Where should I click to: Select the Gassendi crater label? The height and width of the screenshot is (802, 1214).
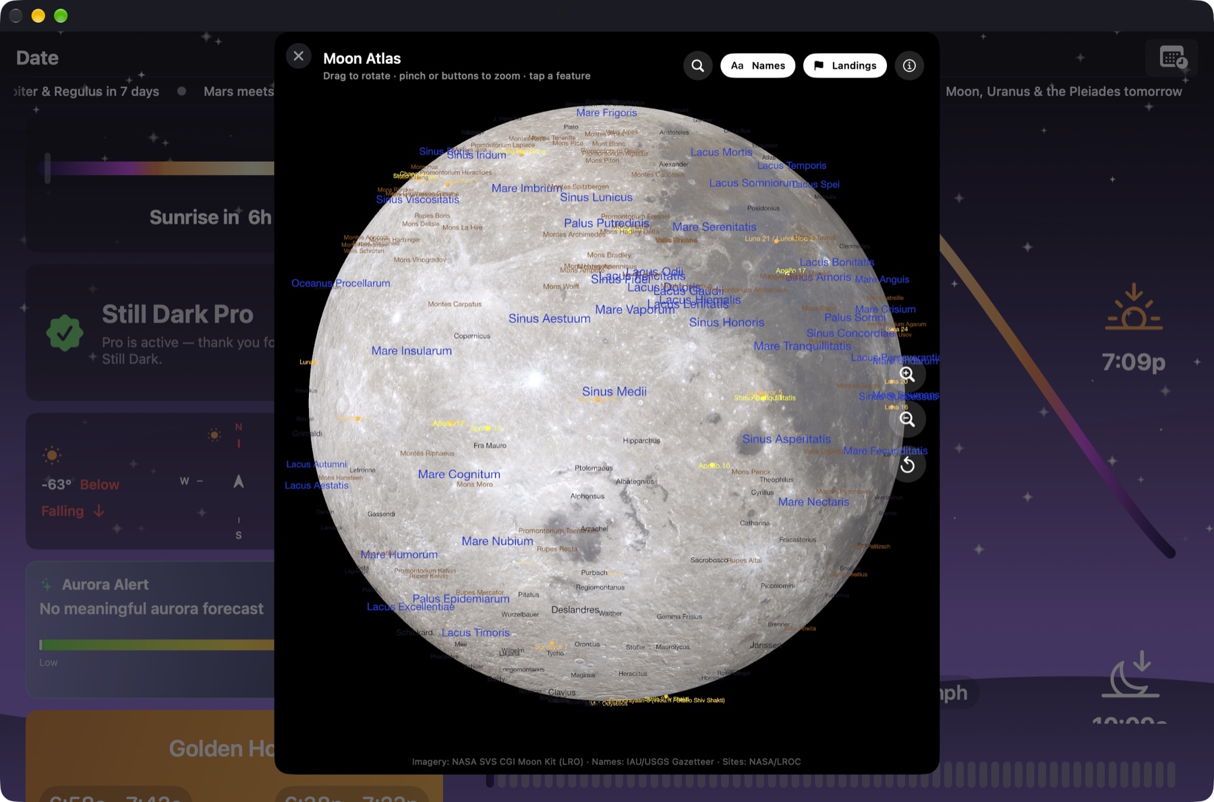[381, 514]
